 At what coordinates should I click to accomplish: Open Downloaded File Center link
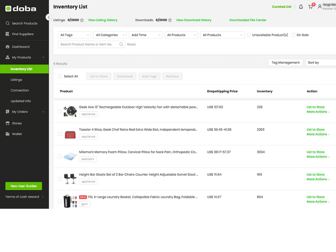(248, 20)
